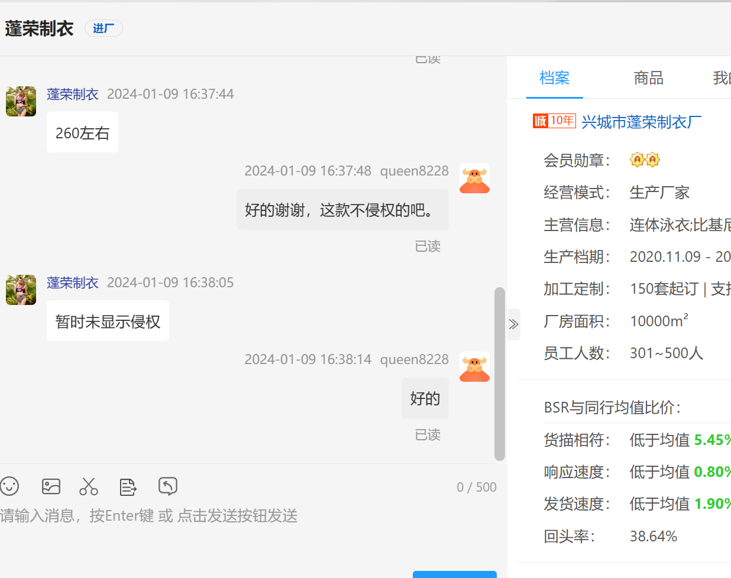Click the blue send button at bottom

454,574
